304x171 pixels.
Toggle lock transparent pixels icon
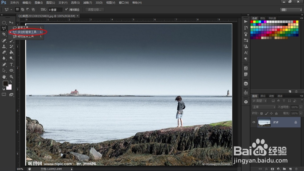coord(261,113)
